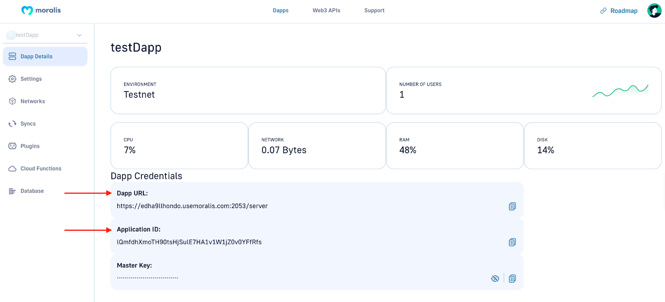Screen dimensions: 665x302
Task: Navigate to Networks label in sidebar
Action: click(33, 101)
